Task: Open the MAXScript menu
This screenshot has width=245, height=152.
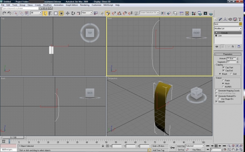Action: point(108,5)
